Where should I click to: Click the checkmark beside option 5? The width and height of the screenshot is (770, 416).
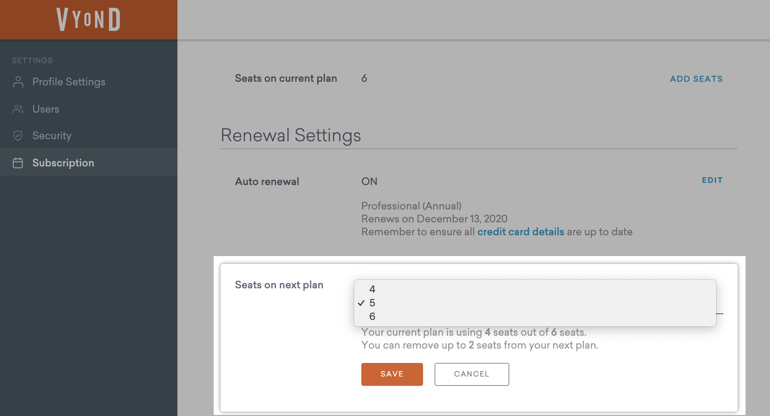pos(361,303)
